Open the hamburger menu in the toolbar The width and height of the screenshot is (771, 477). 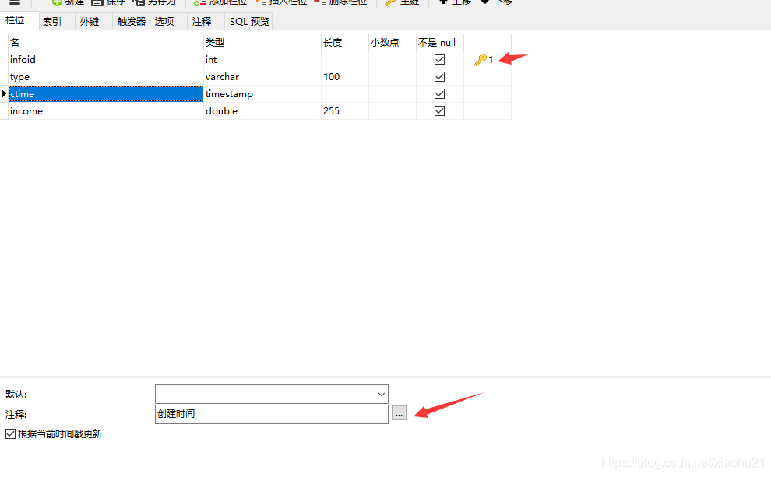(15, 2)
